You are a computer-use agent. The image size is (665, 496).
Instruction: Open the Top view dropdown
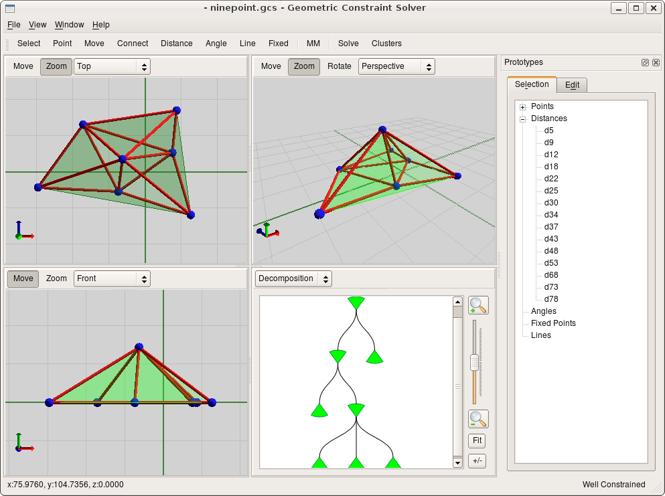(x=112, y=66)
